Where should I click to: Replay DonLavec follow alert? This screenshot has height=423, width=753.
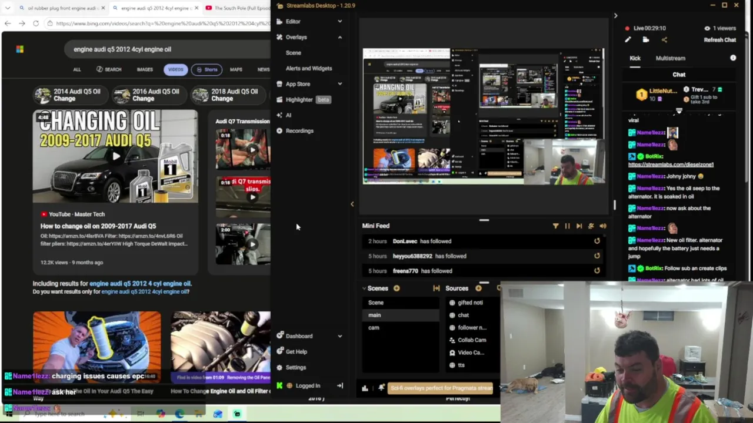tap(597, 241)
